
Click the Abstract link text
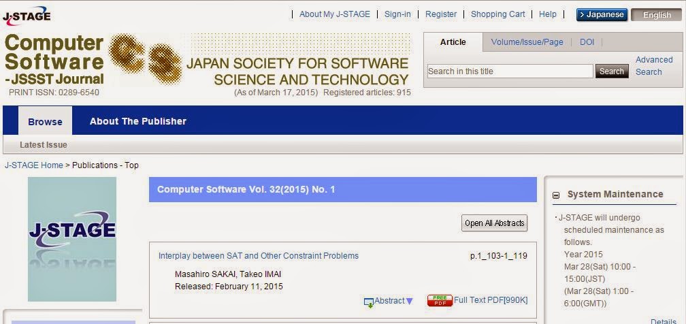click(x=389, y=301)
